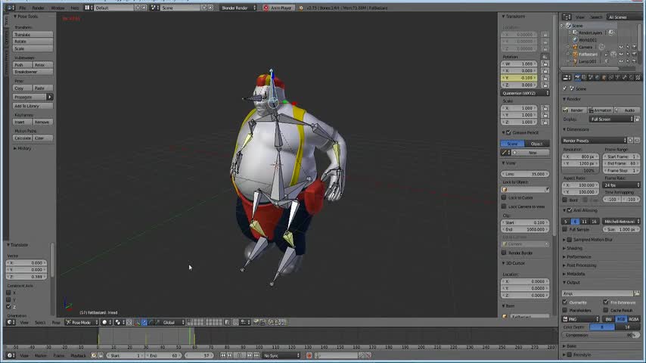
Task: Click the Breakdowner button
Action: click(33, 72)
